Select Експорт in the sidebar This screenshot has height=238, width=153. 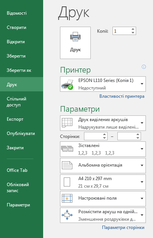tap(21, 119)
